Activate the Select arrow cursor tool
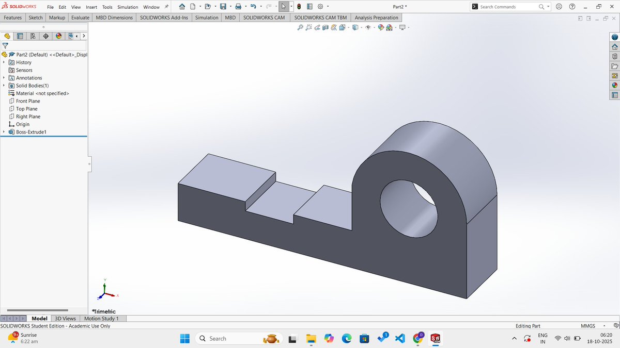The image size is (620, 348). point(284,7)
